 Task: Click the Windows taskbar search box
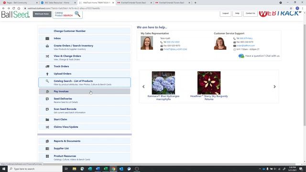(35, 169)
